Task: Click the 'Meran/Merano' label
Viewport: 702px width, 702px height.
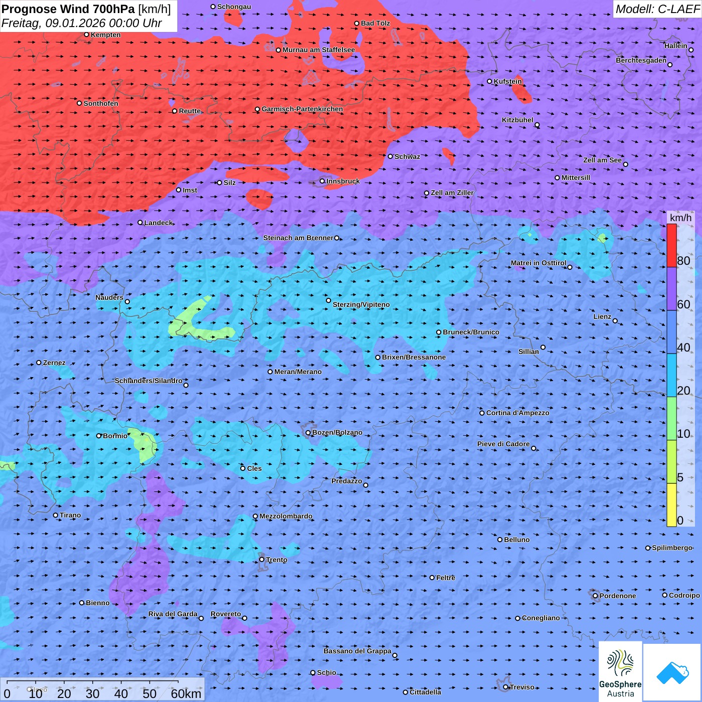Action: [x=298, y=372]
